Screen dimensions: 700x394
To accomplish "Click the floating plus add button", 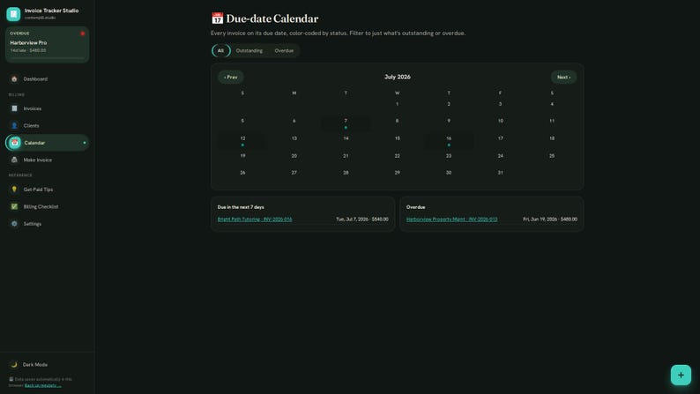I will click(681, 375).
